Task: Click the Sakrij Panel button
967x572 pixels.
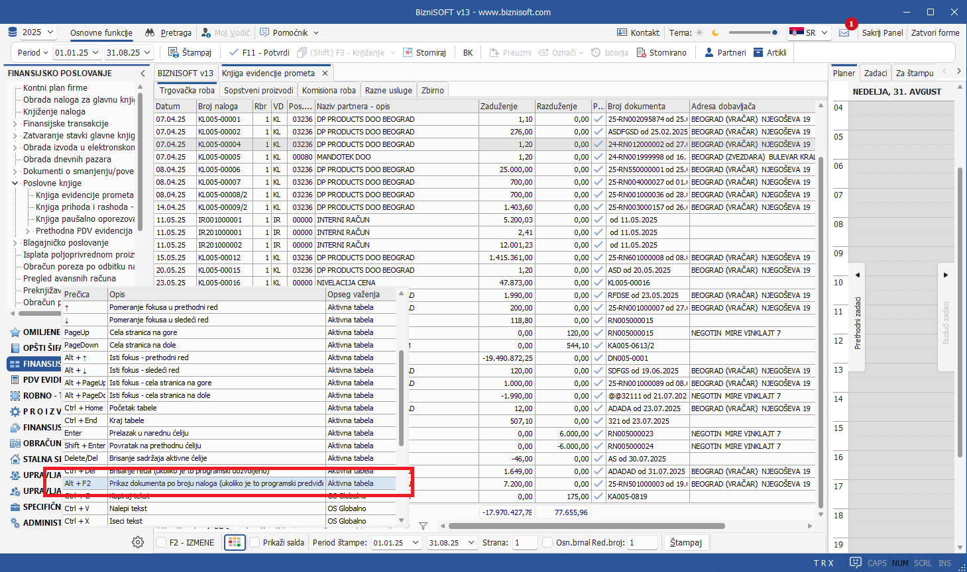Action: coord(882,32)
